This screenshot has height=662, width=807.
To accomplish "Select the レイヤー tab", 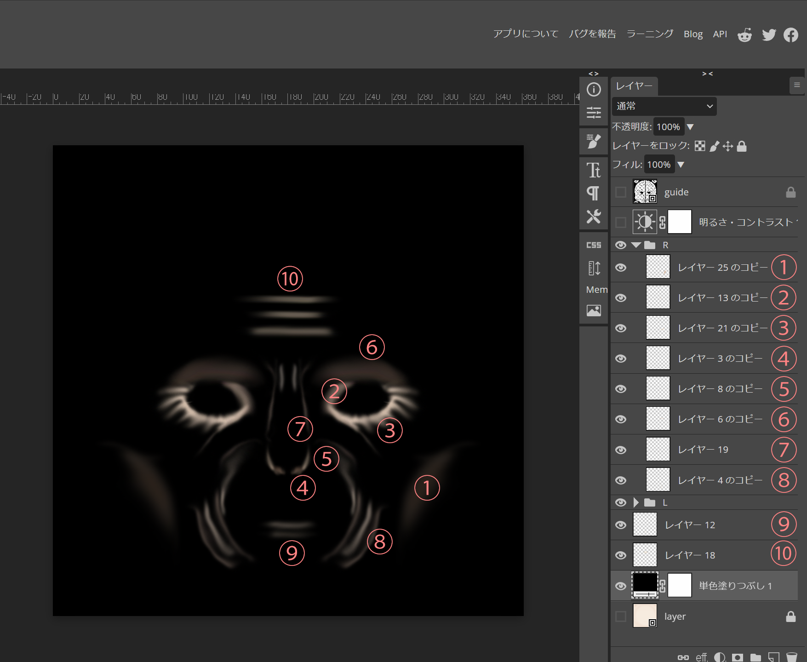I will click(634, 86).
